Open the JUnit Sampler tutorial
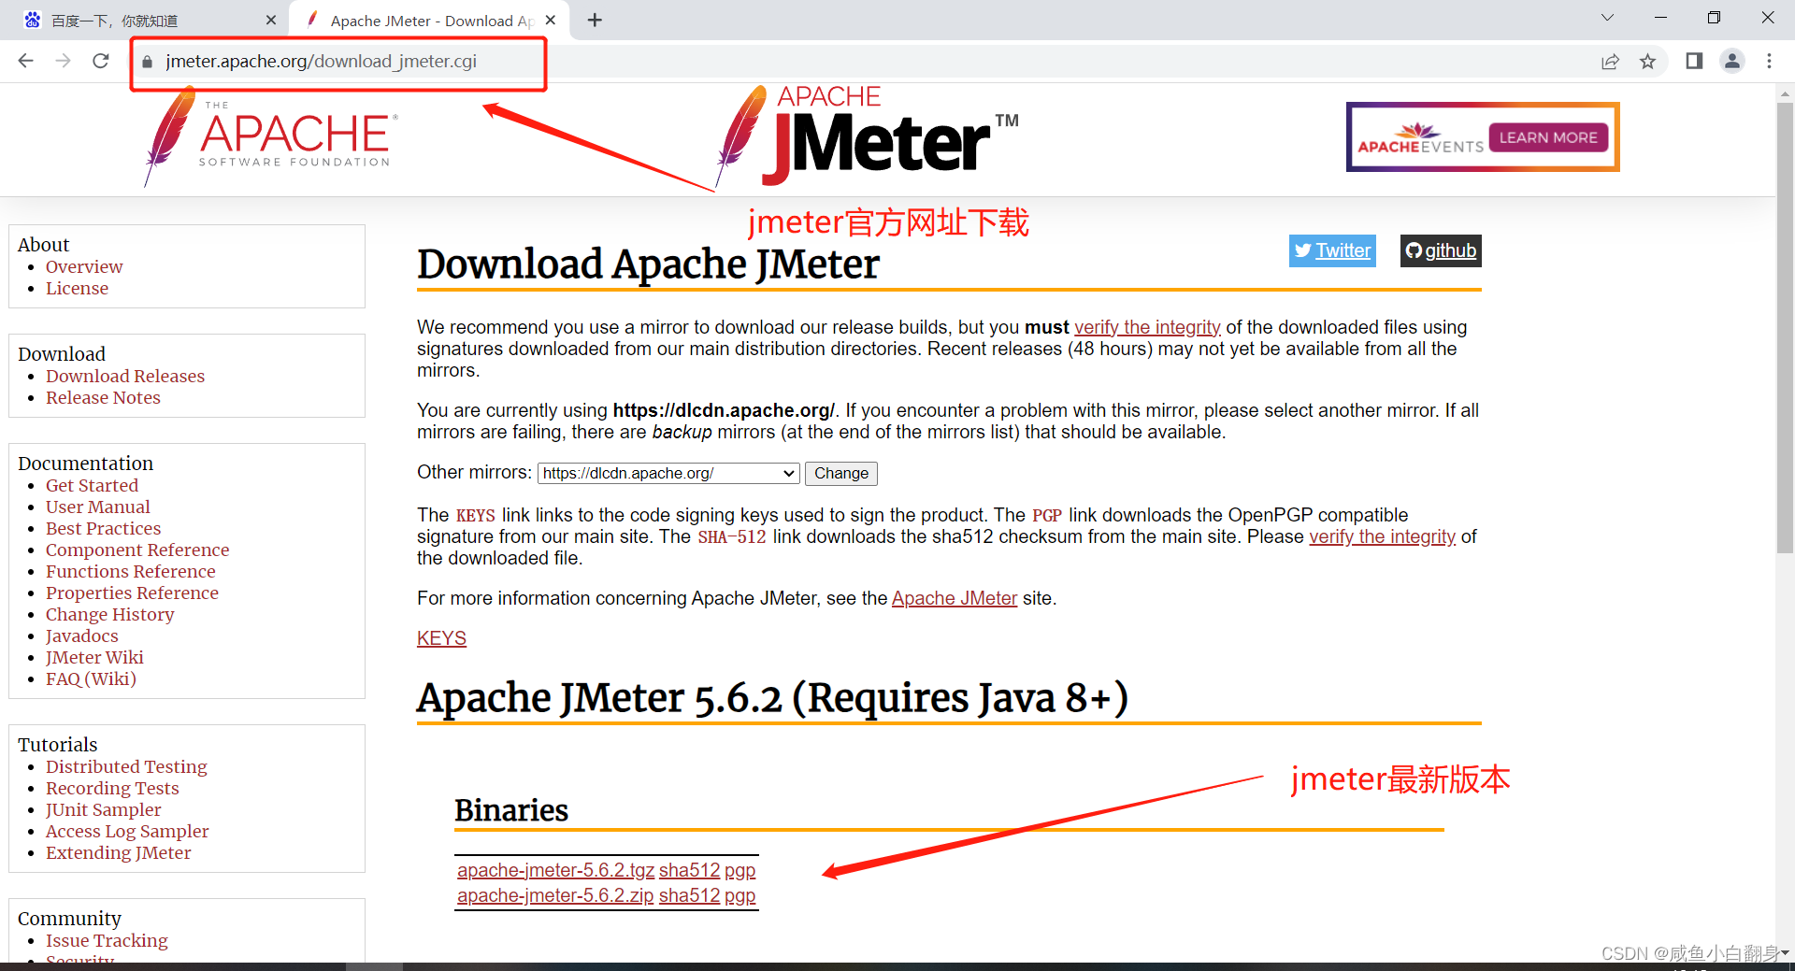This screenshot has height=971, width=1795. [103, 809]
